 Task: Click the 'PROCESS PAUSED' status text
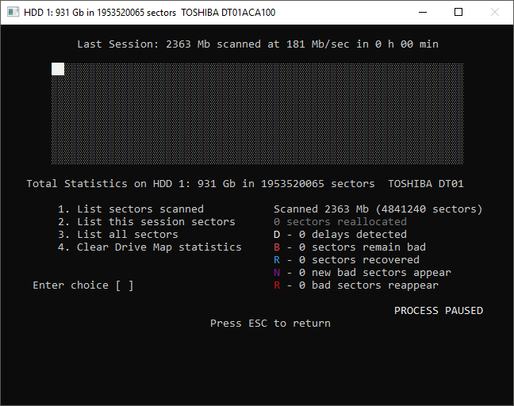coord(439,311)
